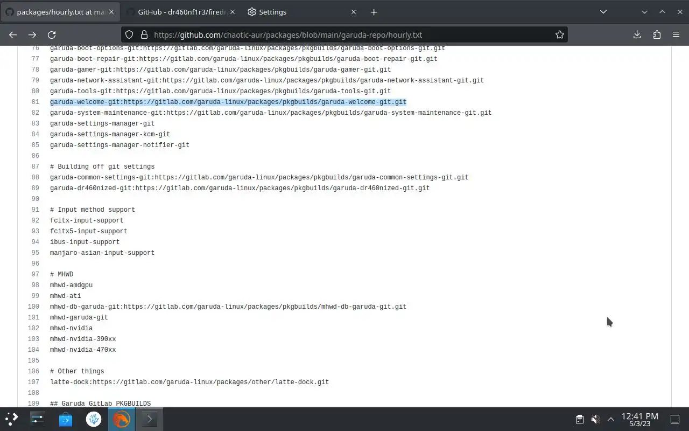The width and height of the screenshot is (689, 431).
Task: Close the packages/hourly.txt tab
Action: [111, 12]
